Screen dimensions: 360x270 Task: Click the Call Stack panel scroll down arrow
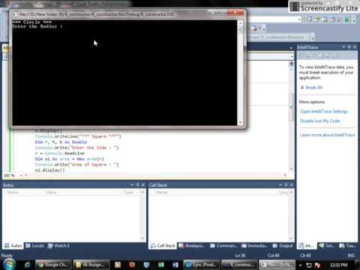291,238
